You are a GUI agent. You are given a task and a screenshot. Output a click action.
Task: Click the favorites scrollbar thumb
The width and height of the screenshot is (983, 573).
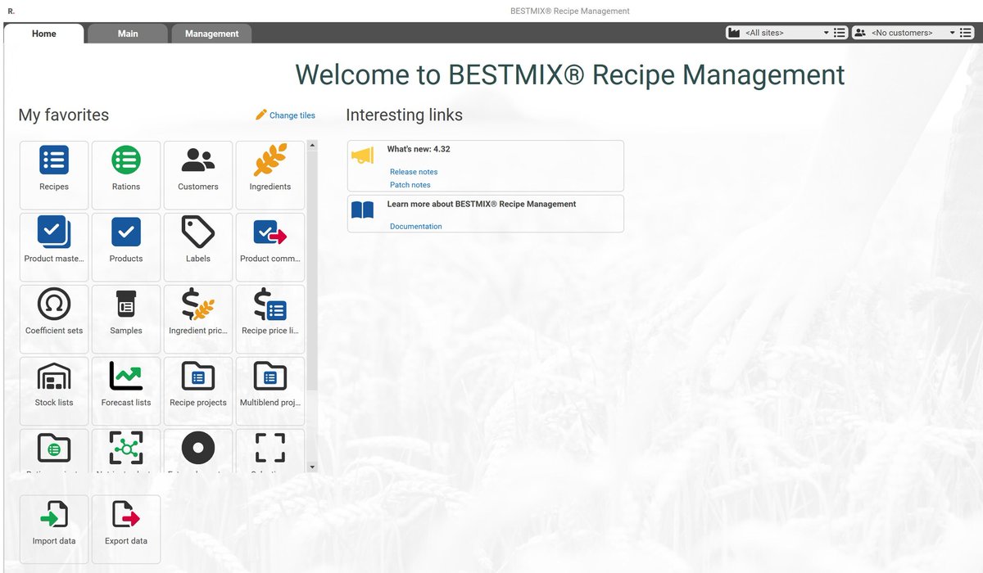pyautogui.click(x=311, y=270)
